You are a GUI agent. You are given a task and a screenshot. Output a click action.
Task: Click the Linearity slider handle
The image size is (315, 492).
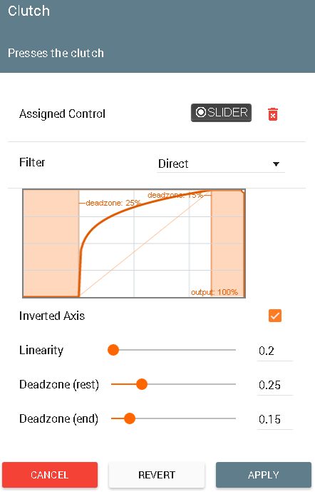pyautogui.click(x=113, y=350)
